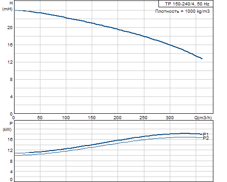Click the 150 tick on the flow axis
The width and height of the screenshot is (227, 182).
[92, 118]
